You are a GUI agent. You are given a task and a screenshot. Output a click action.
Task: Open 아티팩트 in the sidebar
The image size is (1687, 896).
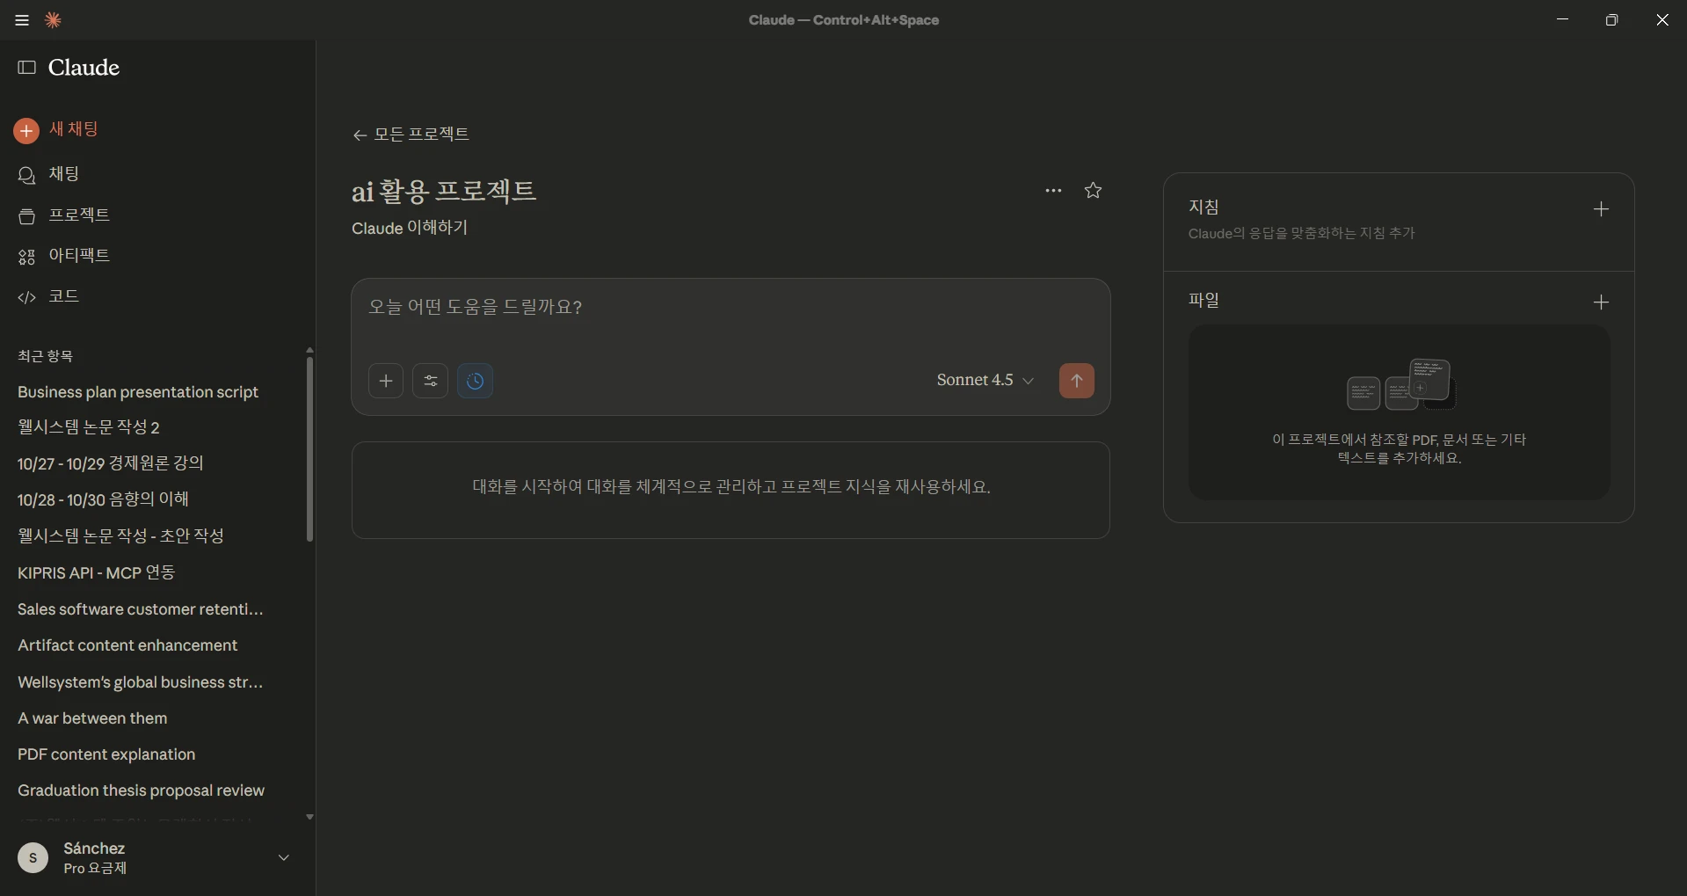78,256
